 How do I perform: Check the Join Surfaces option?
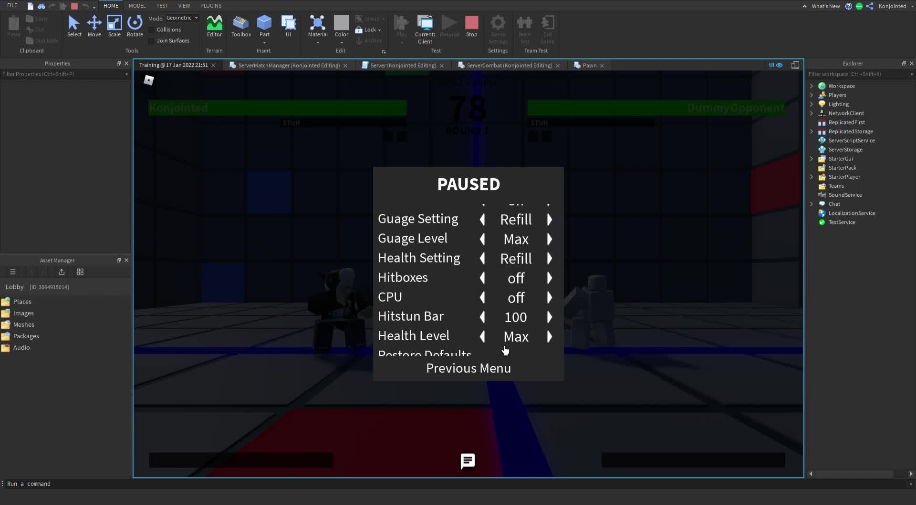pos(151,40)
